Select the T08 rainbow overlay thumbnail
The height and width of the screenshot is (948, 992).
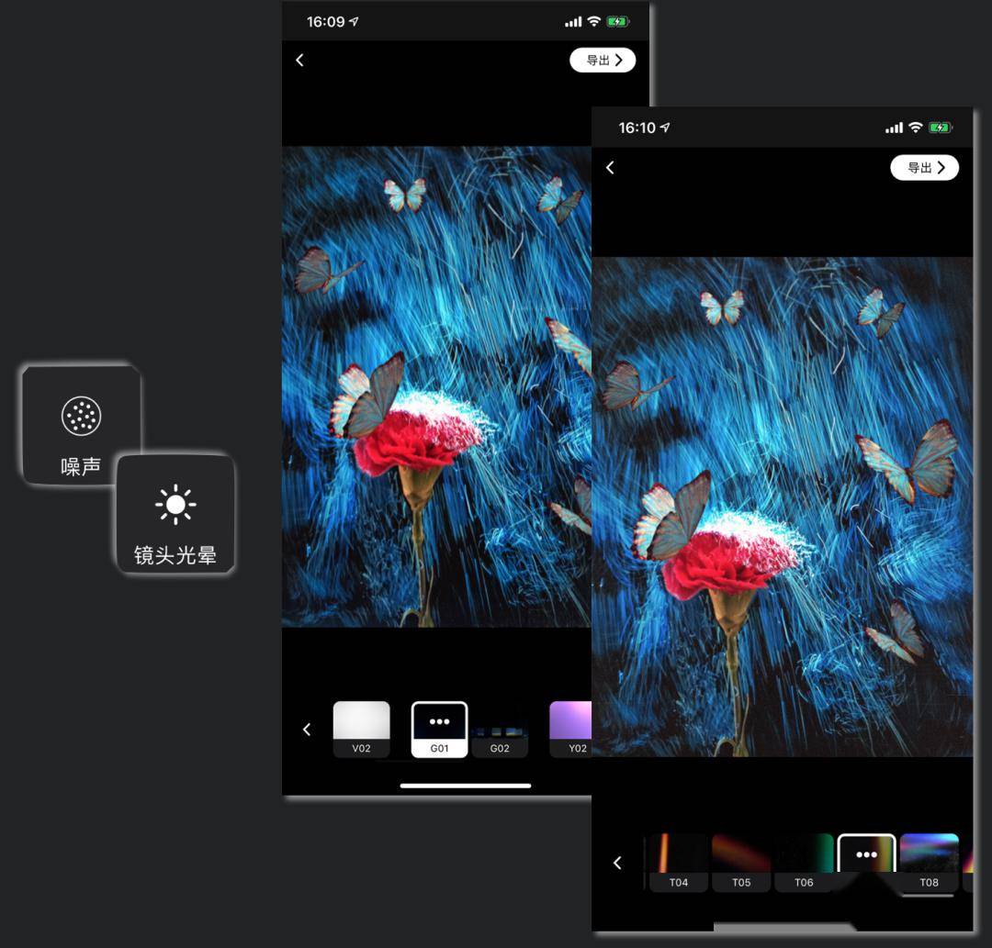pyautogui.click(x=929, y=862)
